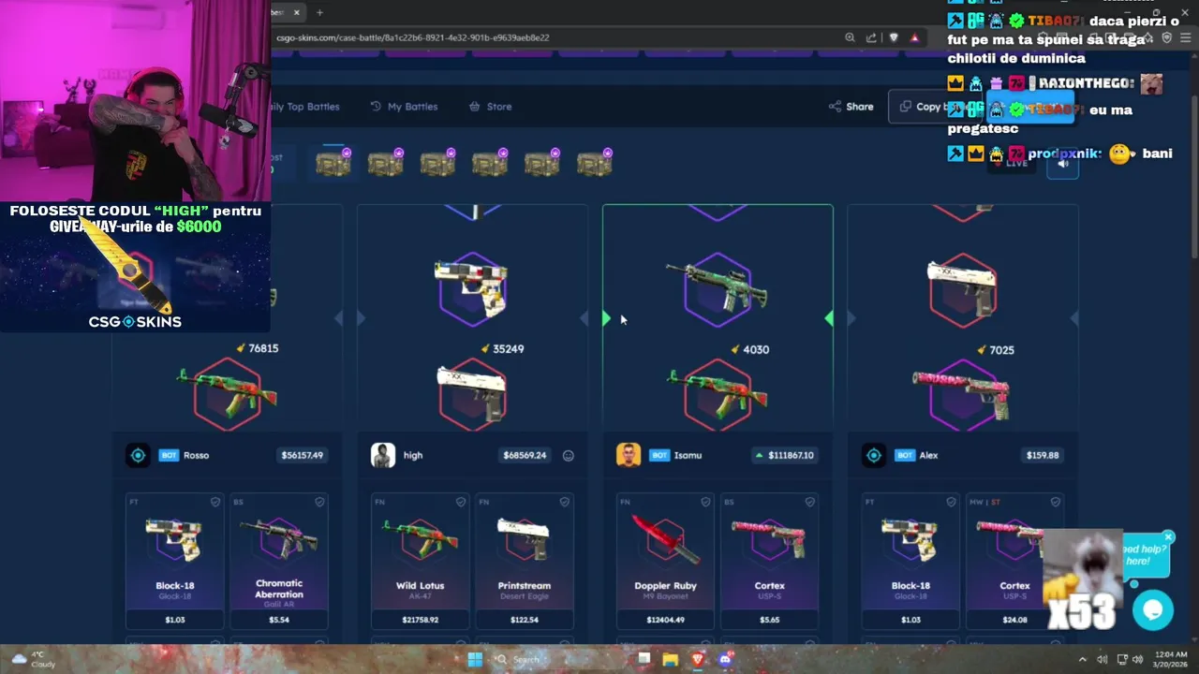Viewport: 1199px width, 674px height.
Task: Open Windows Start menu
Action: 475,659
